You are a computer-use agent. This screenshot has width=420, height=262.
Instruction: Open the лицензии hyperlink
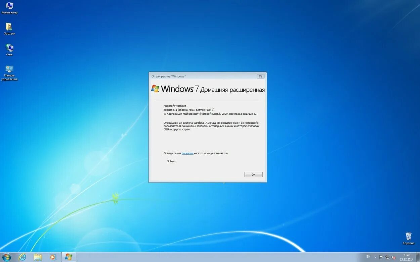click(187, 153)
